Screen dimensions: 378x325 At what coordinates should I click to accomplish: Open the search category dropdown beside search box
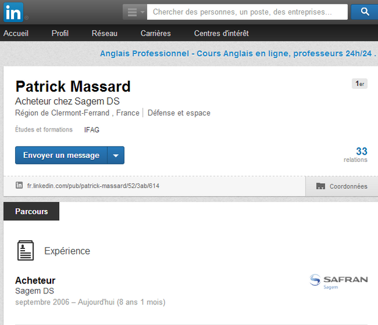(x=135, y=12)
